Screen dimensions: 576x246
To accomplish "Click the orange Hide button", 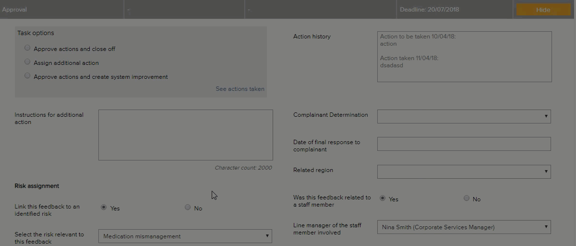I will (x=543, y=10).
